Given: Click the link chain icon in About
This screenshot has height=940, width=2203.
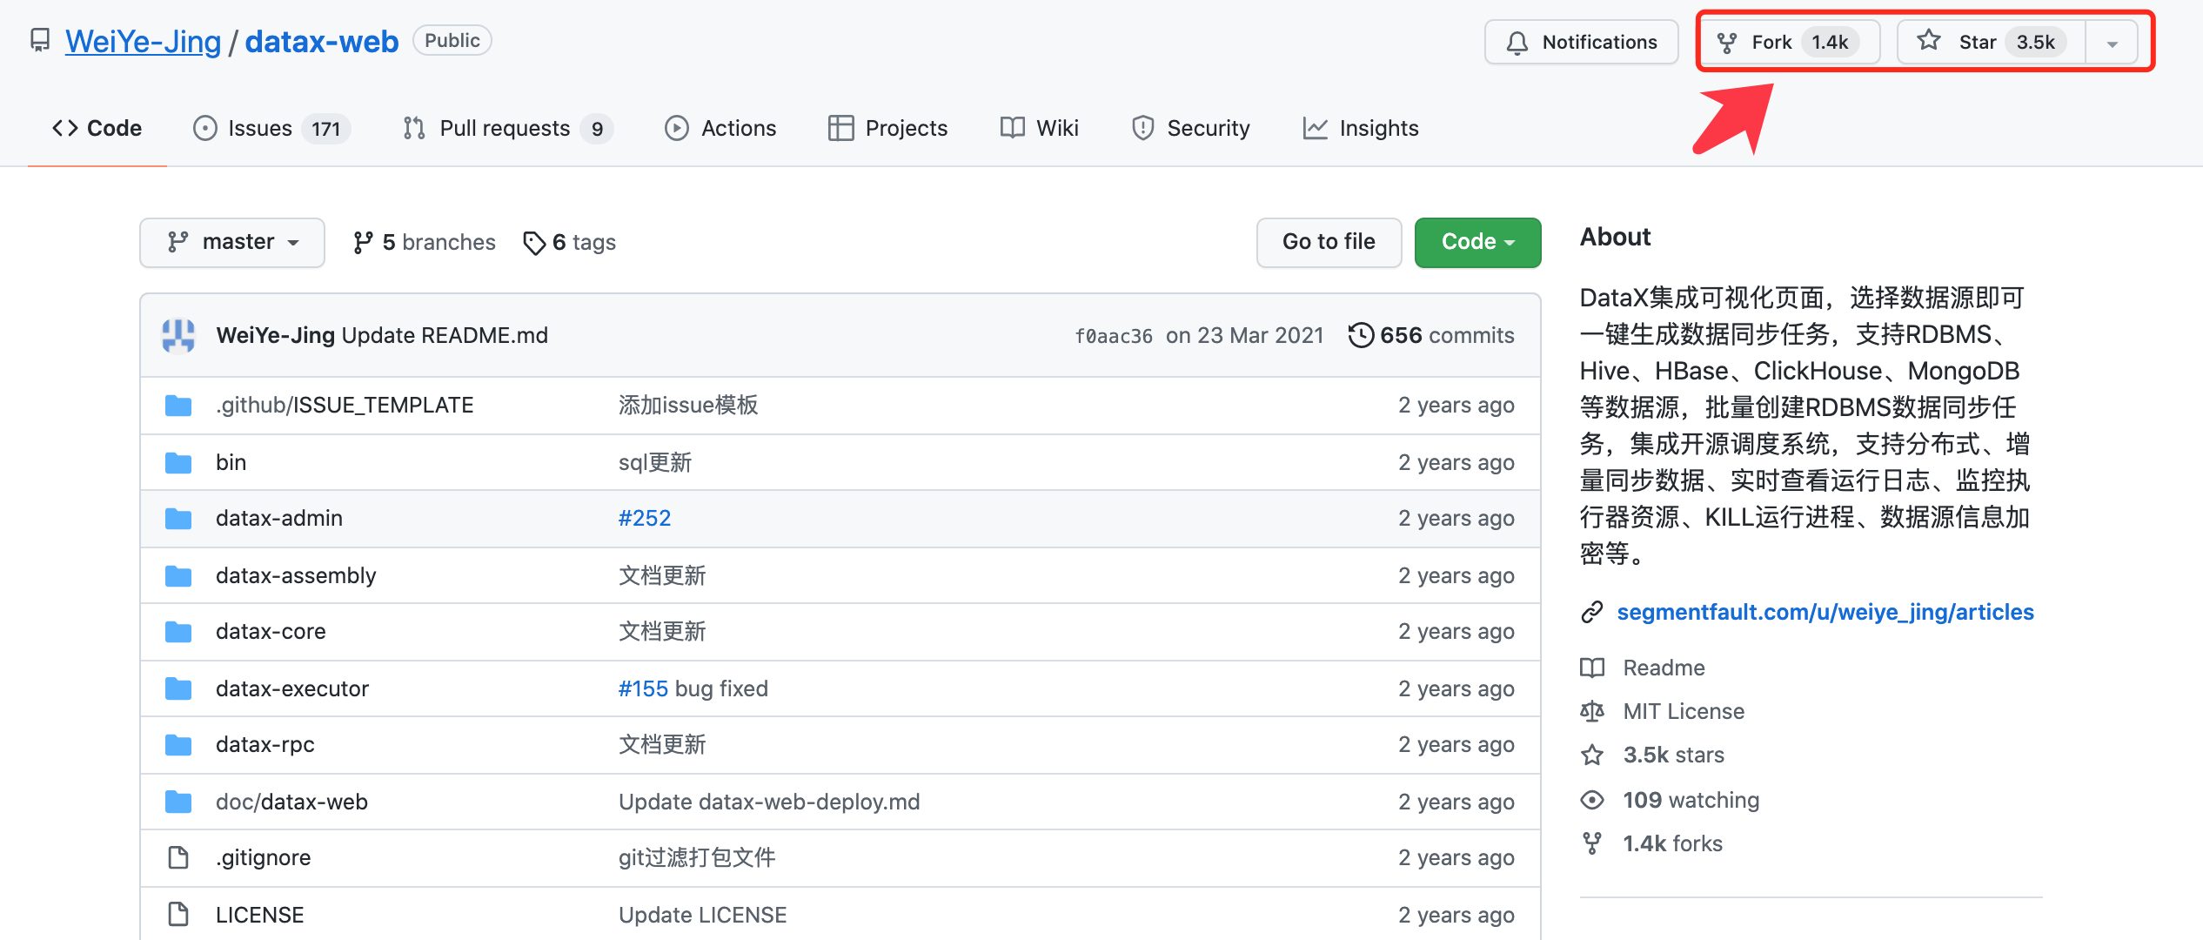Looking at the screenshot, I should [1591, 612].
